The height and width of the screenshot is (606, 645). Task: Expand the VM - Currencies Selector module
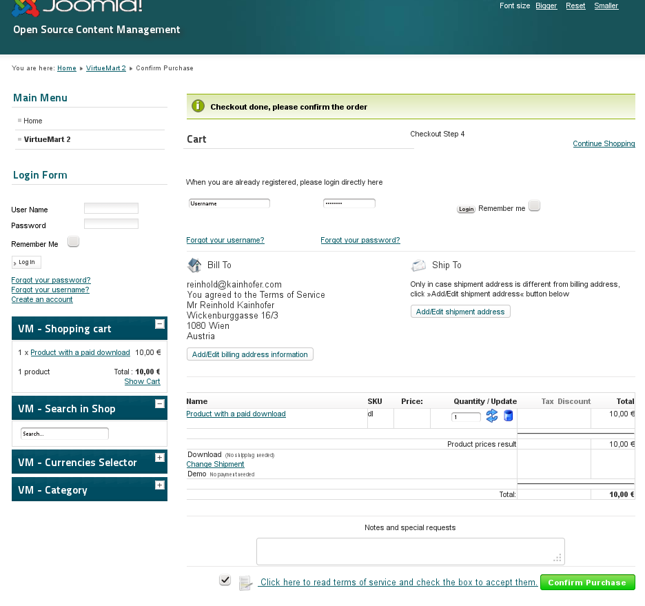pyautogui.click(x=160, y=458)
